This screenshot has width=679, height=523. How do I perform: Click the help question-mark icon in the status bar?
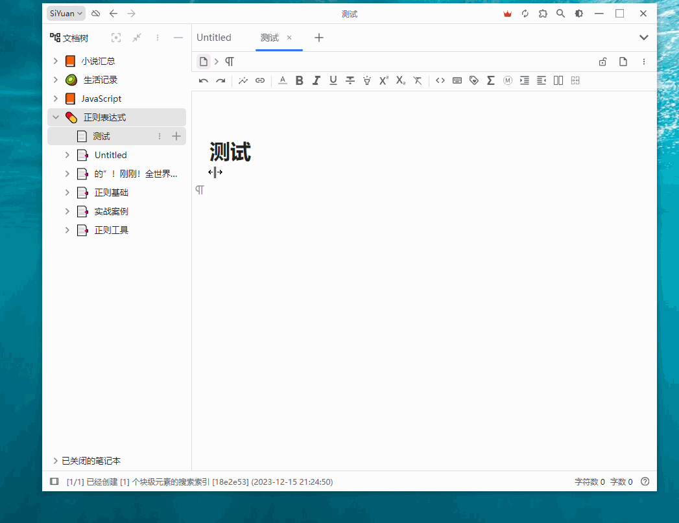pos(645,482)
